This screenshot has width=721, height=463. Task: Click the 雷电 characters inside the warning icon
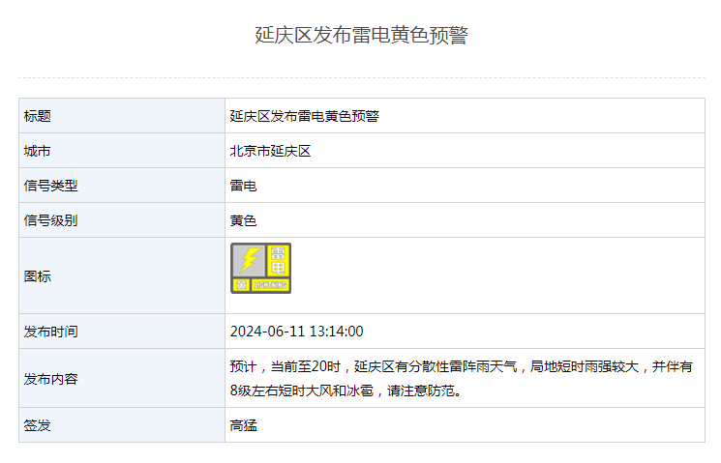point(279,261)
